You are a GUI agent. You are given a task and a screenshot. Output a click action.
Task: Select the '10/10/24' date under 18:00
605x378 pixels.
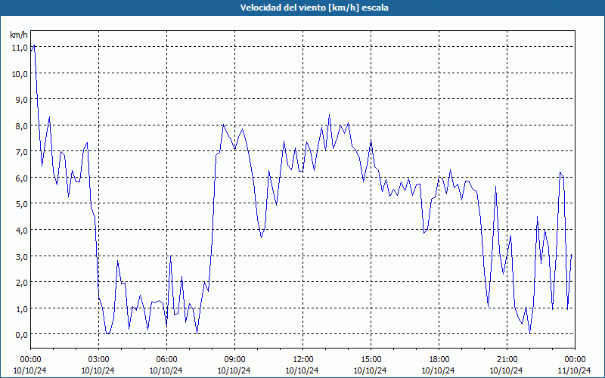tap(439, 370)
